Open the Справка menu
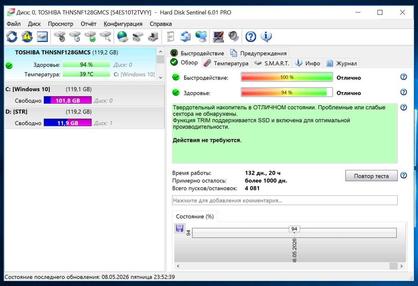 pyautogui.click(x=161, y=24)
